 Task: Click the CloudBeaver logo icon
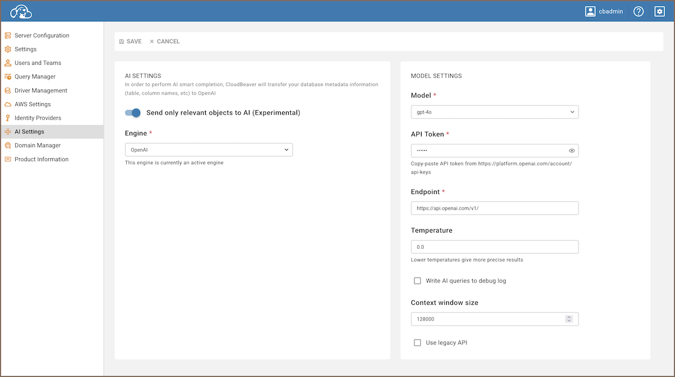(21, 11)
